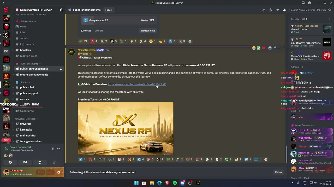Open the YouTube premiere link
The width and height of the screenshot is (334, 187).
click(x=137, y=84)
